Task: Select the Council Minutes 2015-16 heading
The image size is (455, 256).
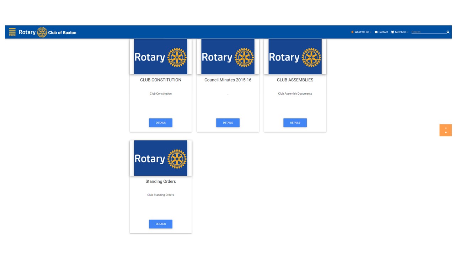Action: tap(228, 80)
